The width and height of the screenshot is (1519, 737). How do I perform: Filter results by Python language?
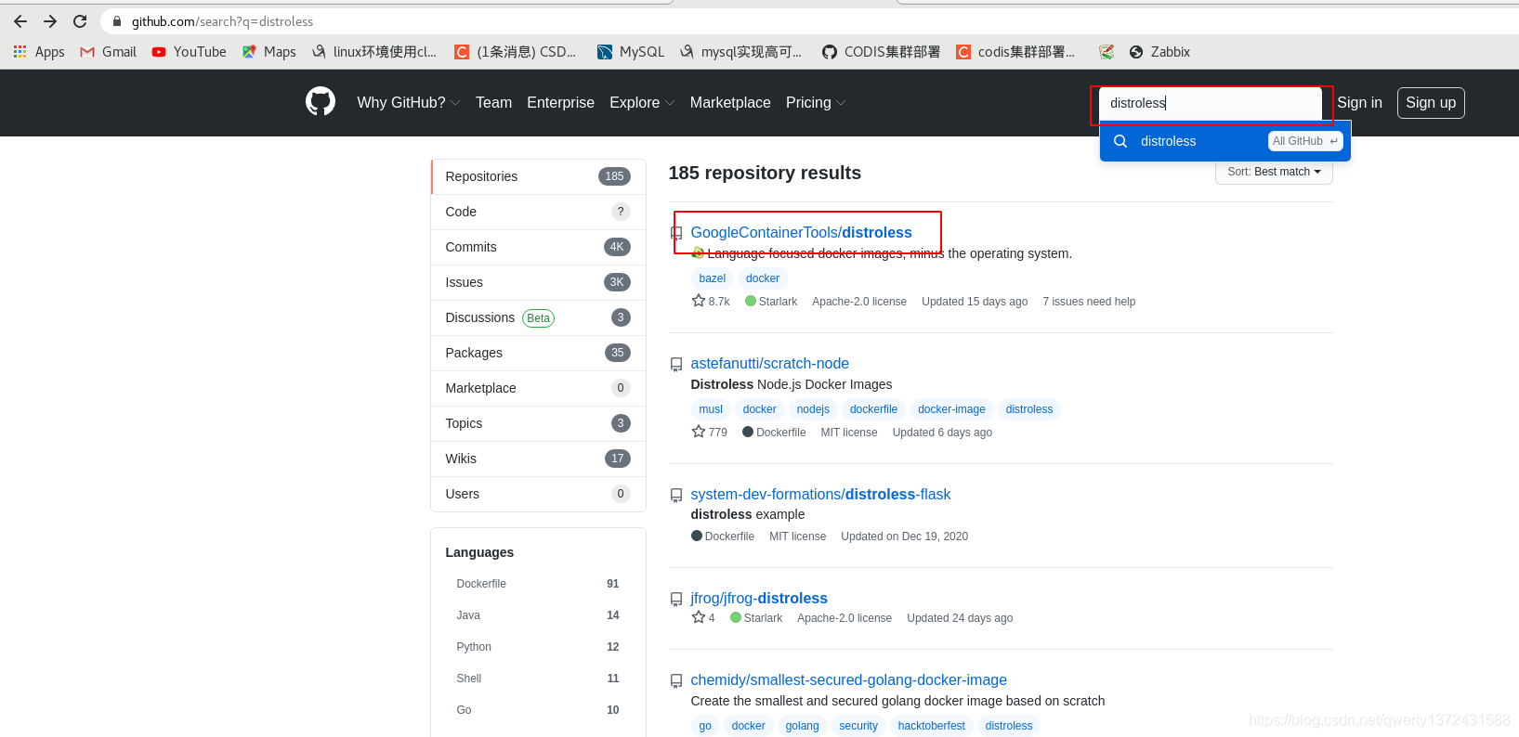538,647
